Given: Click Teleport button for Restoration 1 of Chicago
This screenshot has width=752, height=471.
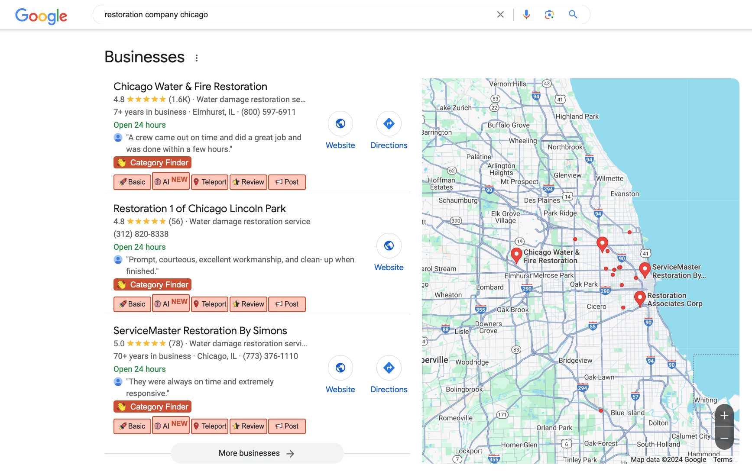Looking at the screenshot, I should pyautogui.click(x=210, y=304).
